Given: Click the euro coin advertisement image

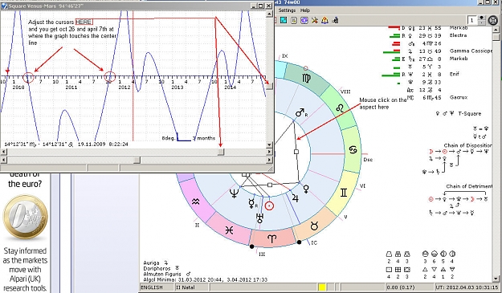Looking at the screenshot, I should click(25, 217).
